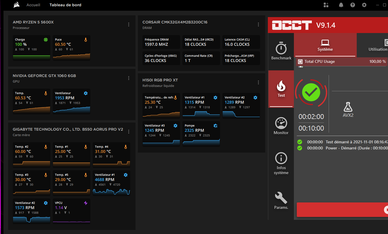388x234 pixels.
Task: Click the VPCU 1.14 V reading
Action: (61, 208)
